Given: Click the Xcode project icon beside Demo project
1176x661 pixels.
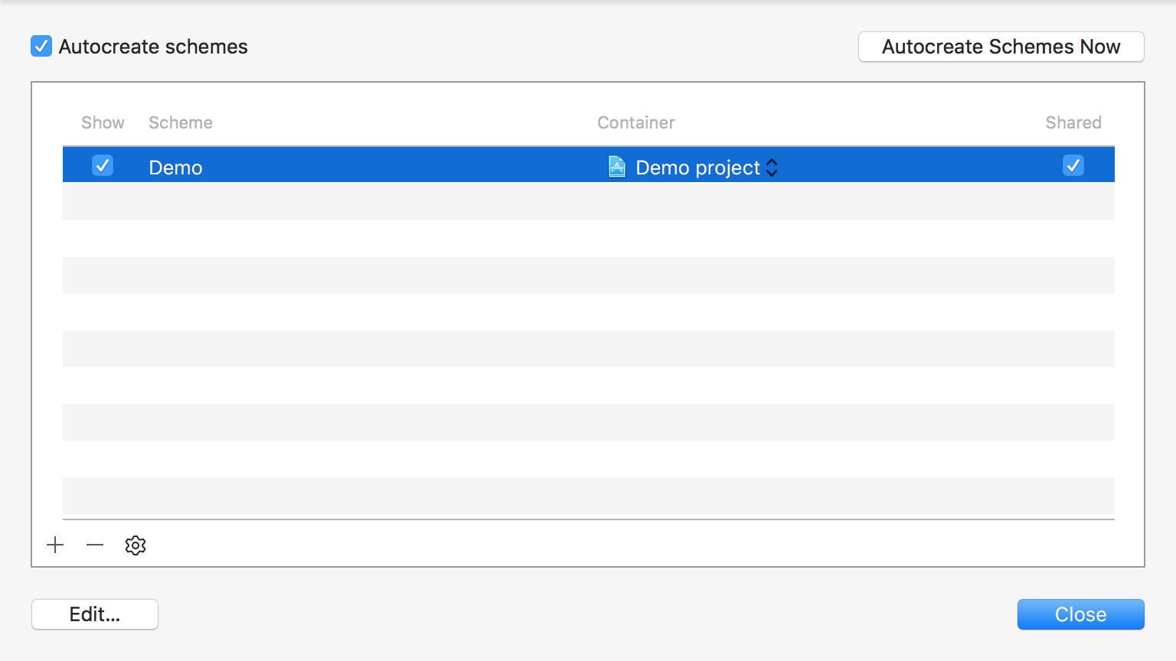Looking at the screenshot, I should (x=616, y=166).
